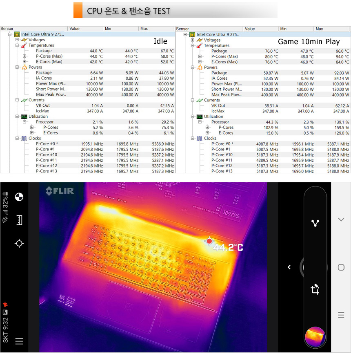The height and width of the screenshot is (354, 351).
Task: Open the FLIR hamburger menu
Action: 19,341
